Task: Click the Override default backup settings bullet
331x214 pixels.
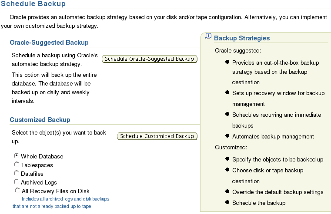Action: [x=278, y=192]
